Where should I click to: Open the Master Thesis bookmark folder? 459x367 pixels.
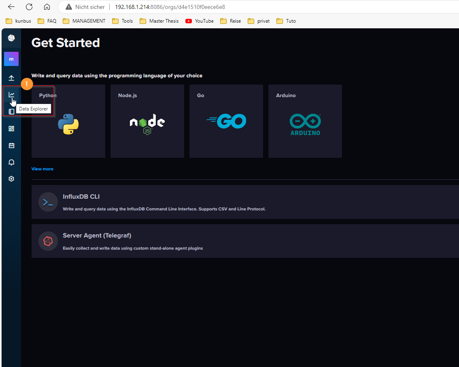coord(159,21)
